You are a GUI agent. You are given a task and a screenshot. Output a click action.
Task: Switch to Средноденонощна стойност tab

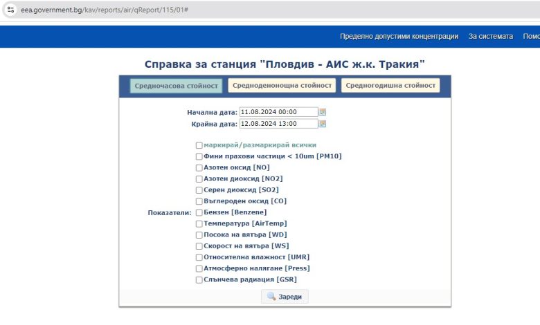282,85
